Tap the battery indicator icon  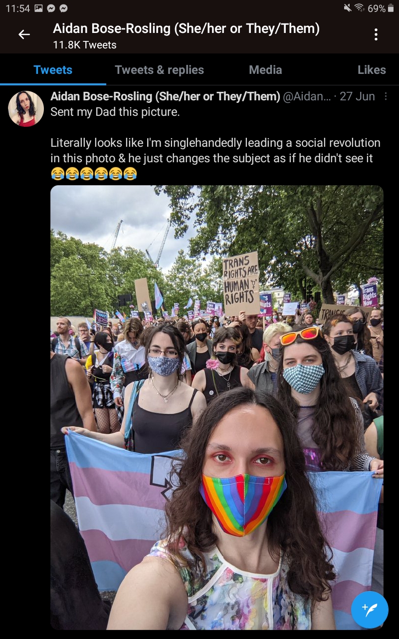pos(391,8)
